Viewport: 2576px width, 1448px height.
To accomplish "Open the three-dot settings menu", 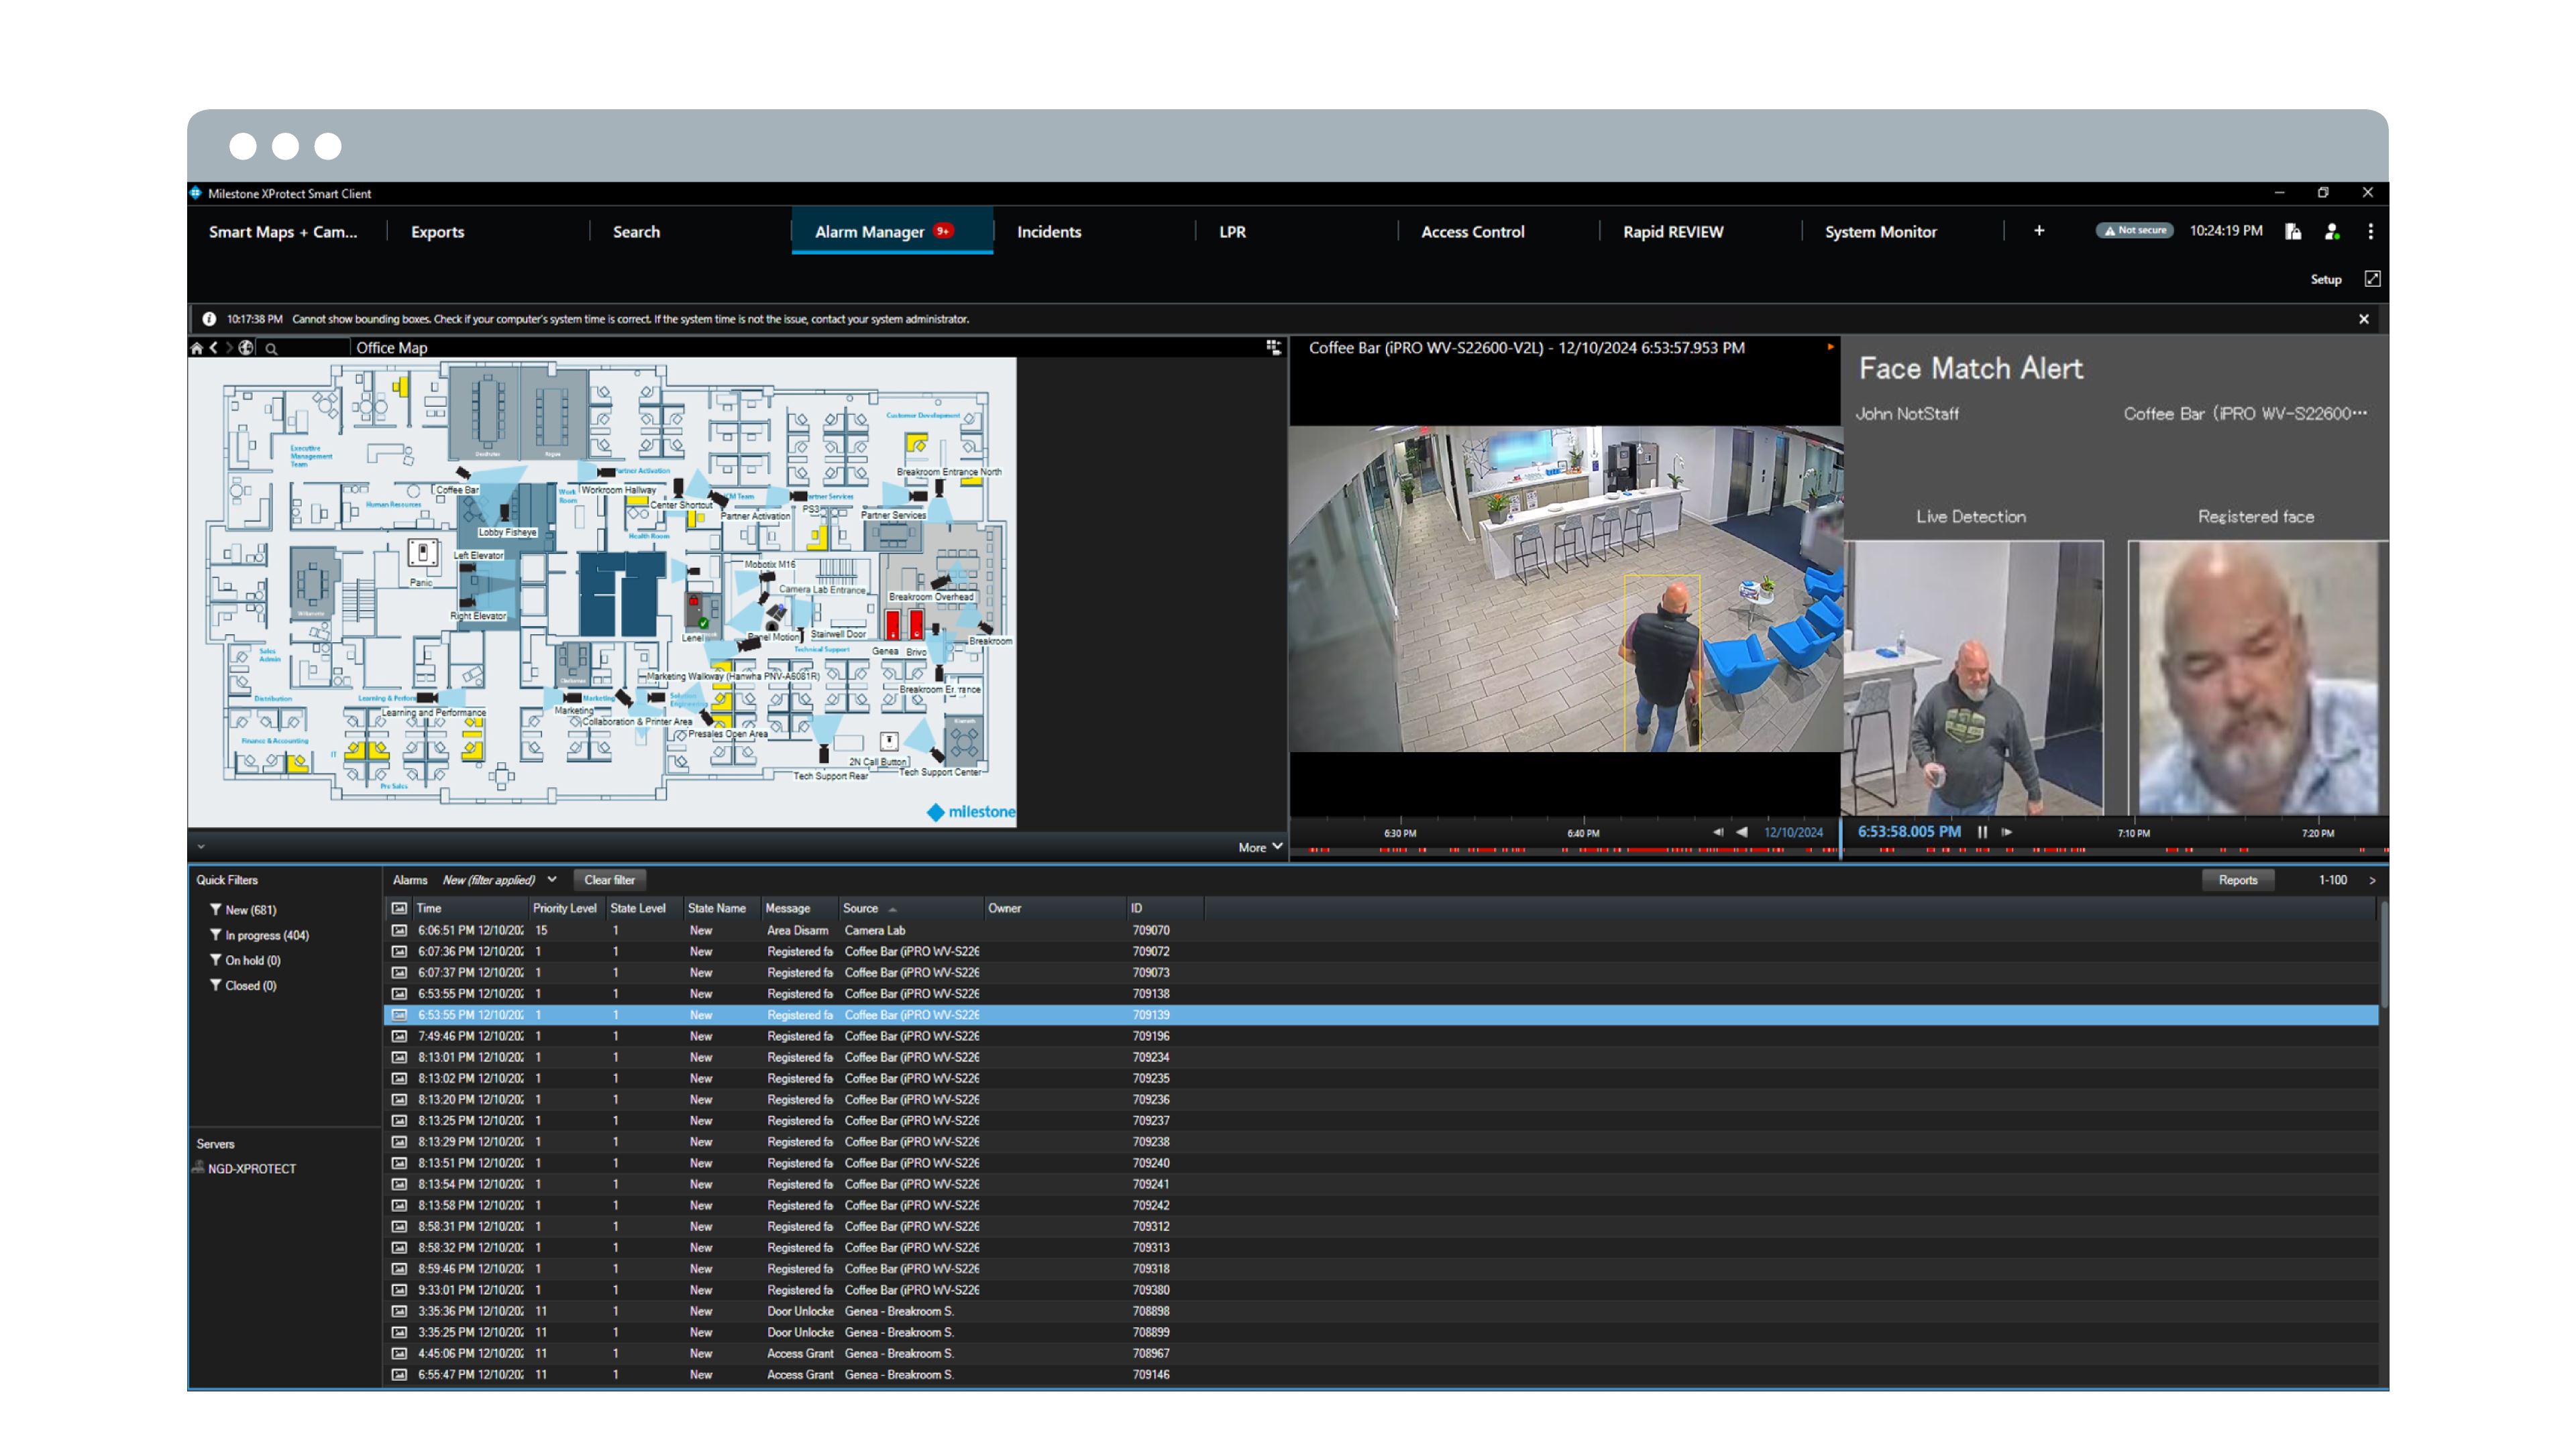I will pos(2370,231).
